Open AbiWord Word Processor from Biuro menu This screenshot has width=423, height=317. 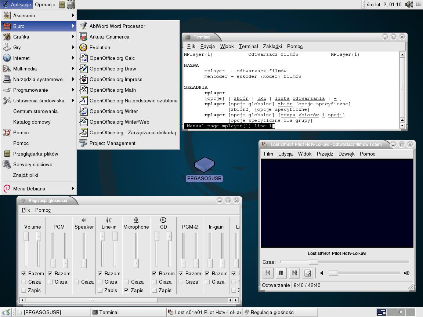[x=129, y=26]
